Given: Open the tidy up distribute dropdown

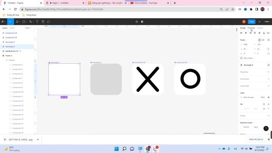Looking at the screenshot, I should click(x=269, y=33).
